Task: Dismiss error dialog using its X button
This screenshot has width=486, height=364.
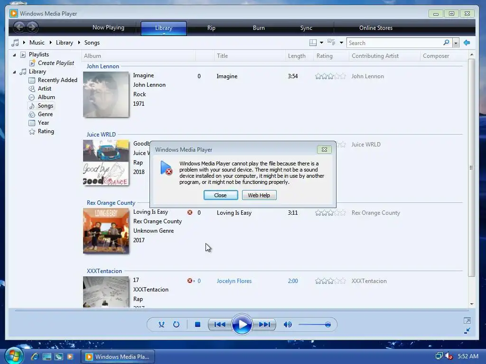Action: 324,149
